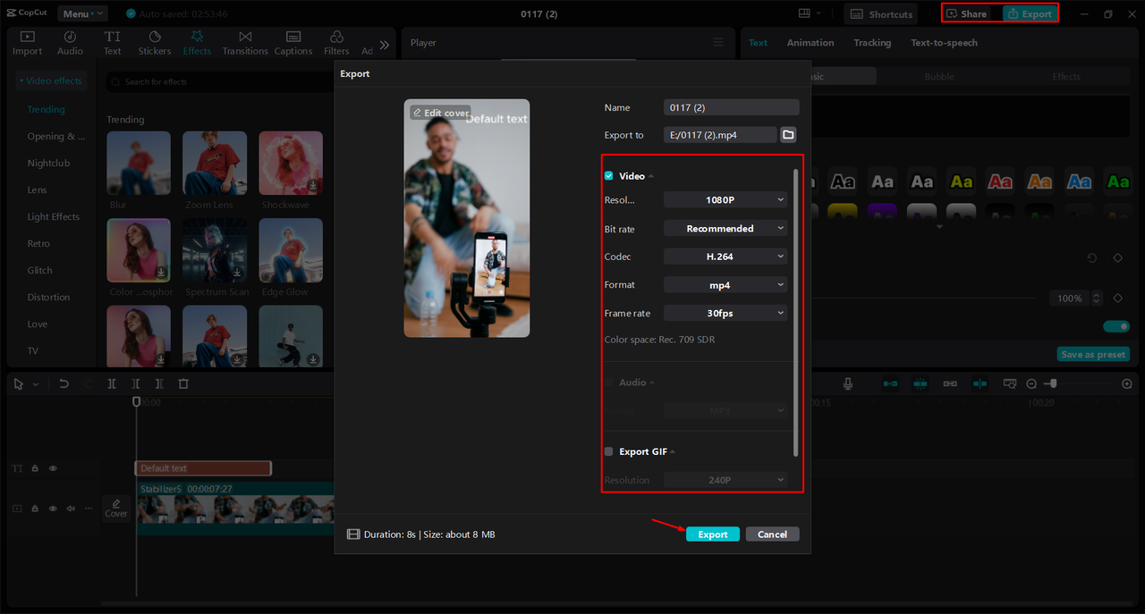Select the Glitch effects category
The height and width of the screenshot is (614, 1145).
click(x=39, y=271)
